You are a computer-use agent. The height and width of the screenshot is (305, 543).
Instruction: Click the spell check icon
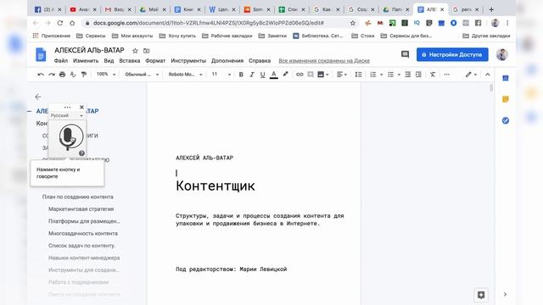coord(73,75)
